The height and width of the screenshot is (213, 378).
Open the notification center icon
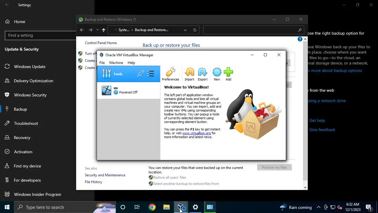pyautogui.click(x=369, y=207)
